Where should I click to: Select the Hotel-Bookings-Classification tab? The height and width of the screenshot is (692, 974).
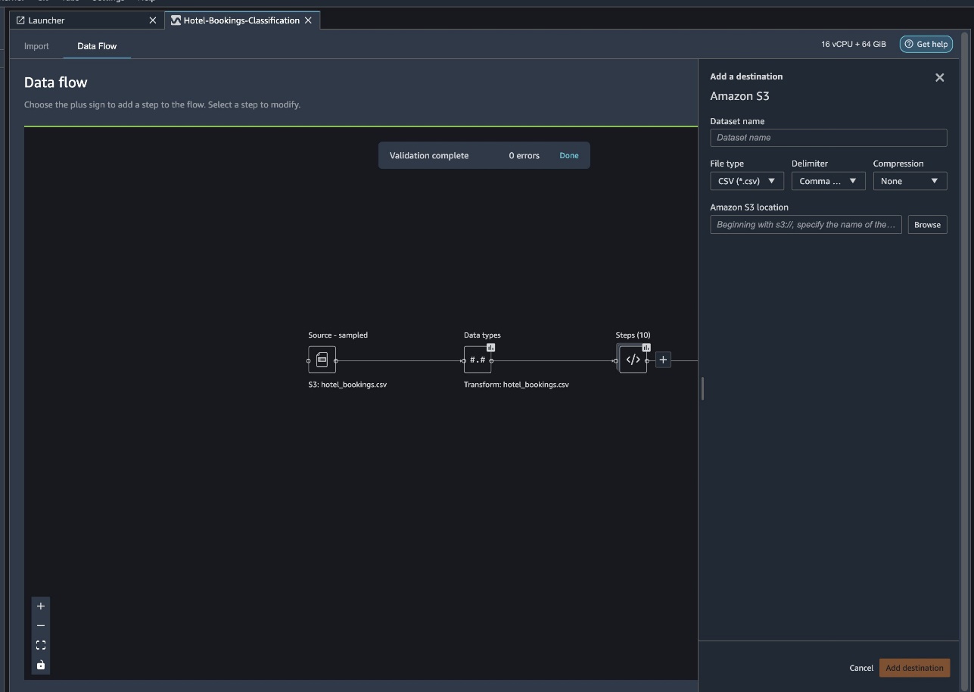click(241, 20)
